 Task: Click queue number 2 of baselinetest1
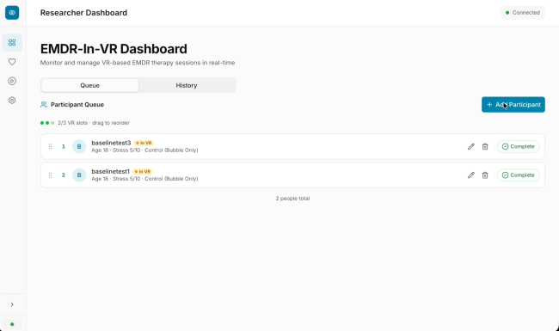pyautogui.click(x=64, y=175)
